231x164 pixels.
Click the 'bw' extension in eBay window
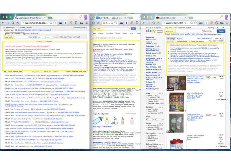pyautogui.click(x=222, y=23)
